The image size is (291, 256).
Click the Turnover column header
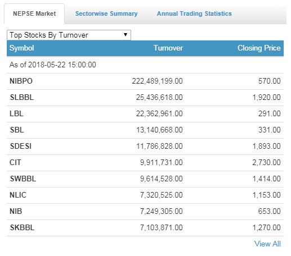(x=168, y=48)
